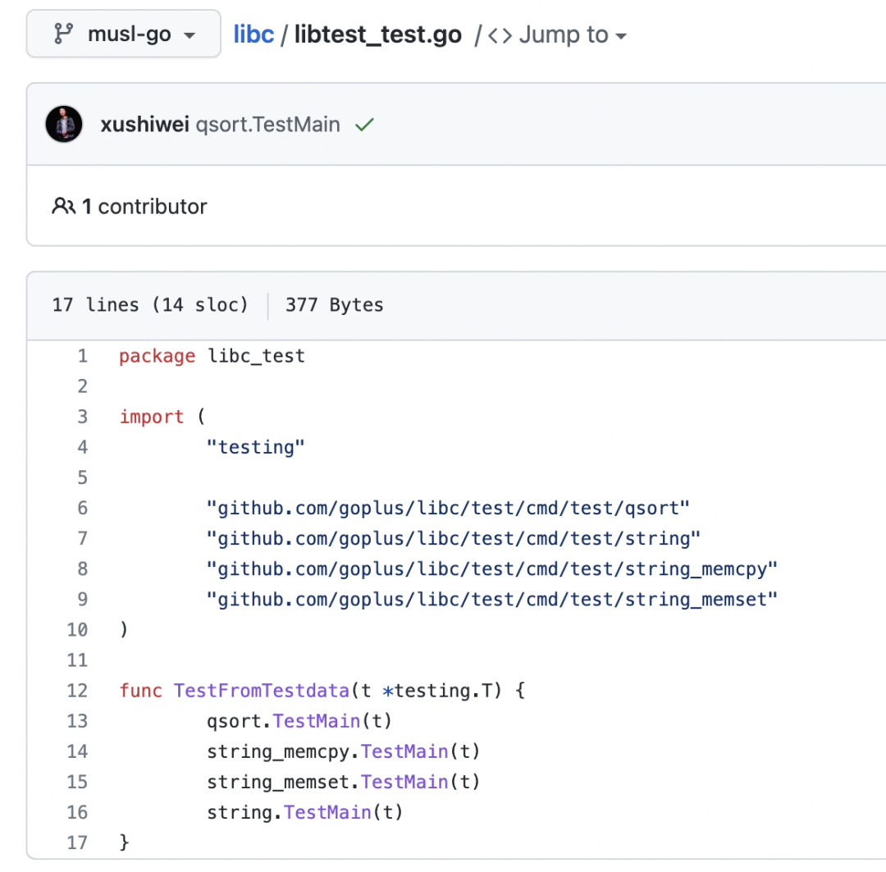Click the import path ending in /test/string

[x=454, y=539]
